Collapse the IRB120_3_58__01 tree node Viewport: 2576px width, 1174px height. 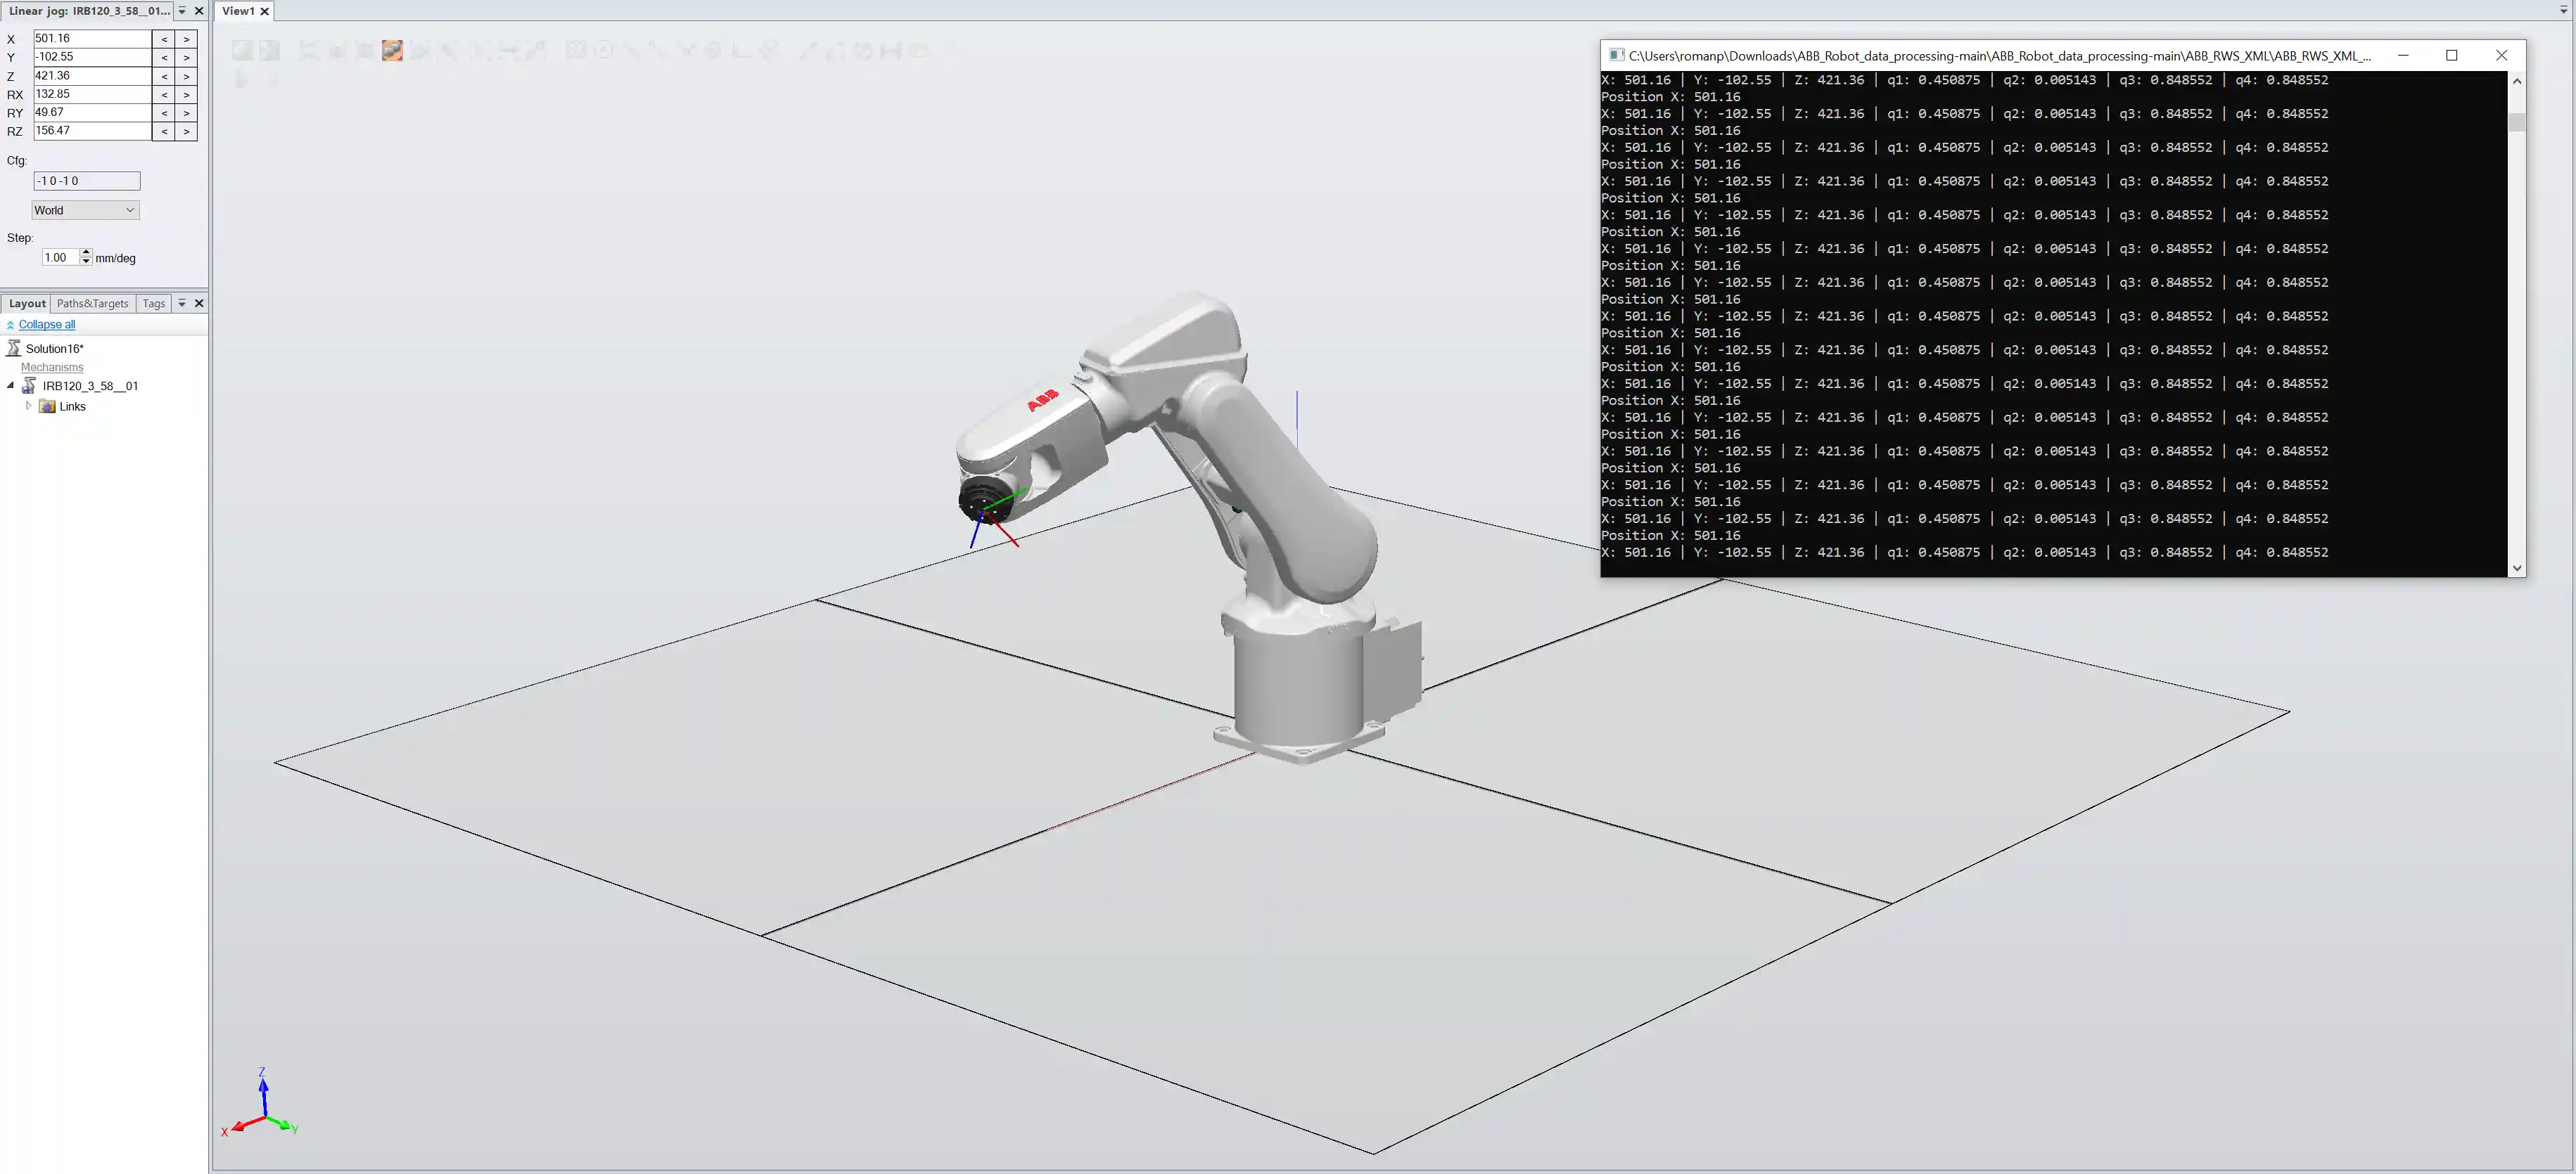(x=11, y=386)
